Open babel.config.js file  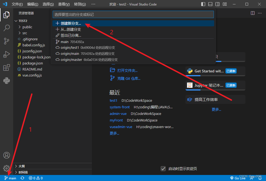[x=33, y=45]
